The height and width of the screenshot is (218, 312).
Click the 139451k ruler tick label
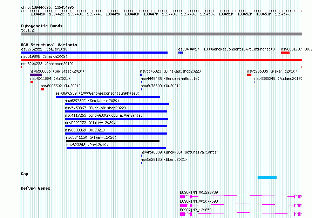(x=226, y=14)
